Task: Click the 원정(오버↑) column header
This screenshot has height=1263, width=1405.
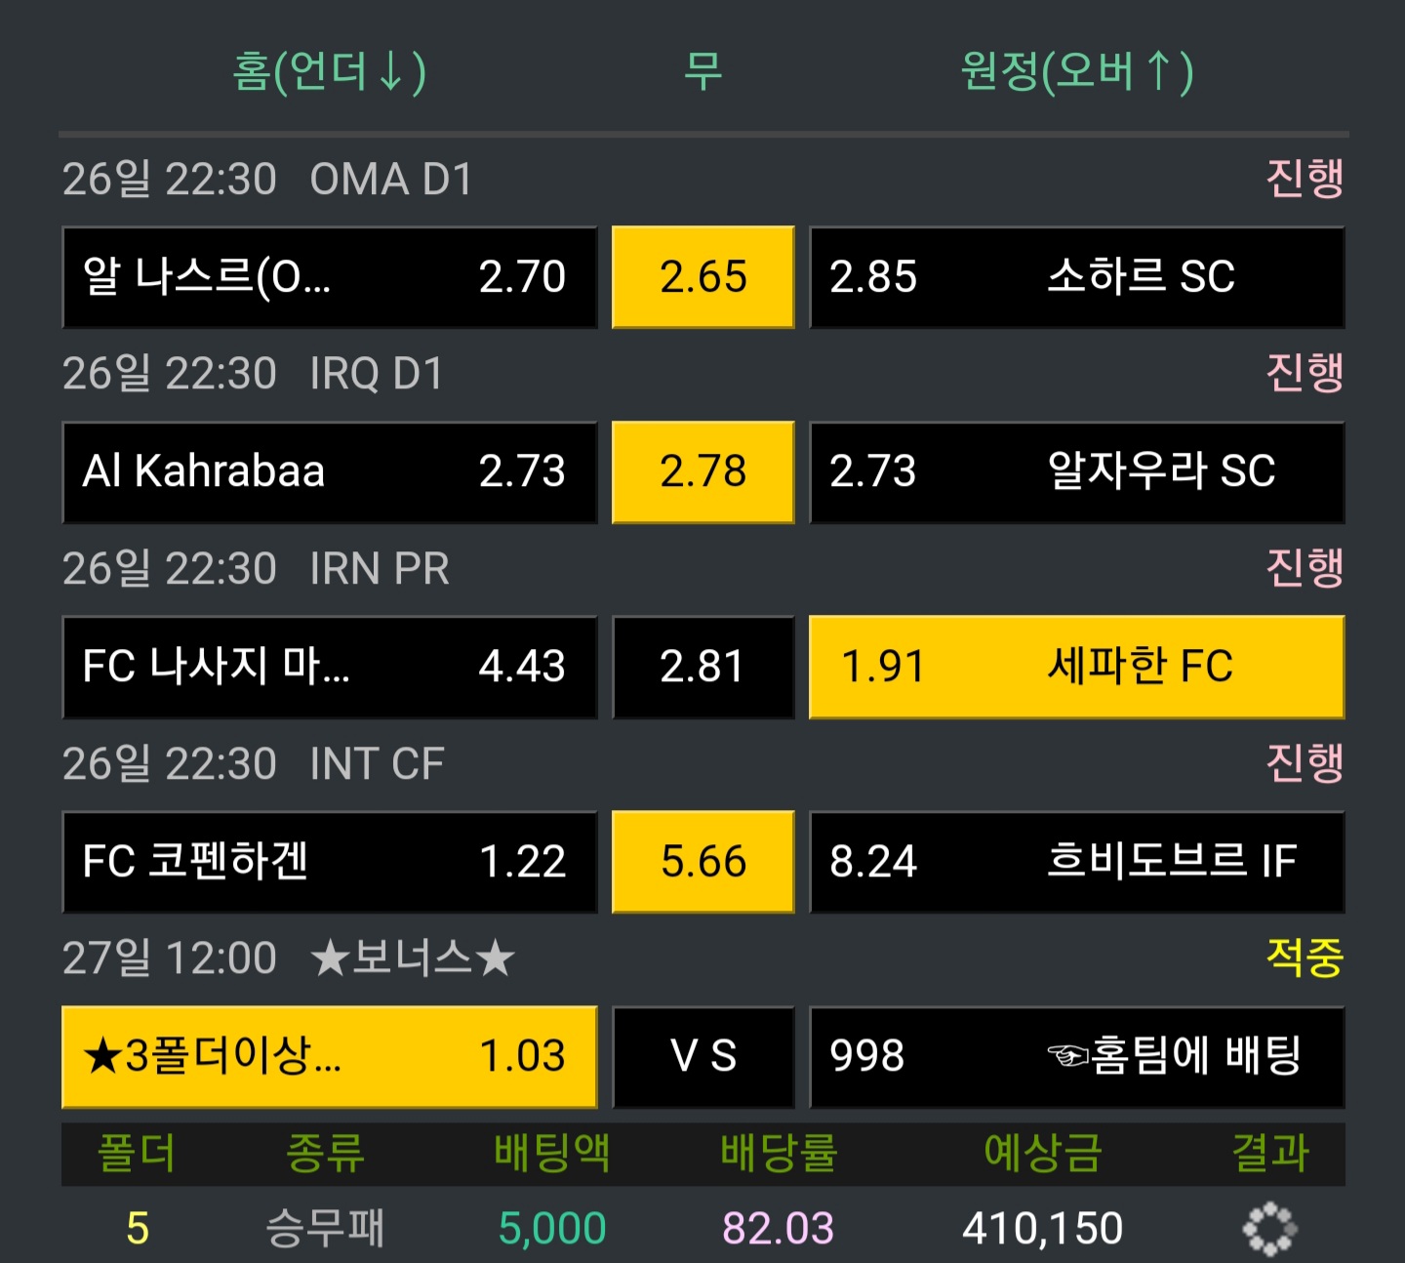Action: tap(1077, 71)
